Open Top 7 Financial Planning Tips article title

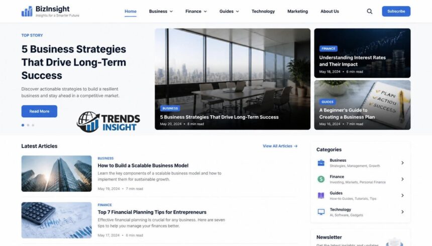click(152, 212)
